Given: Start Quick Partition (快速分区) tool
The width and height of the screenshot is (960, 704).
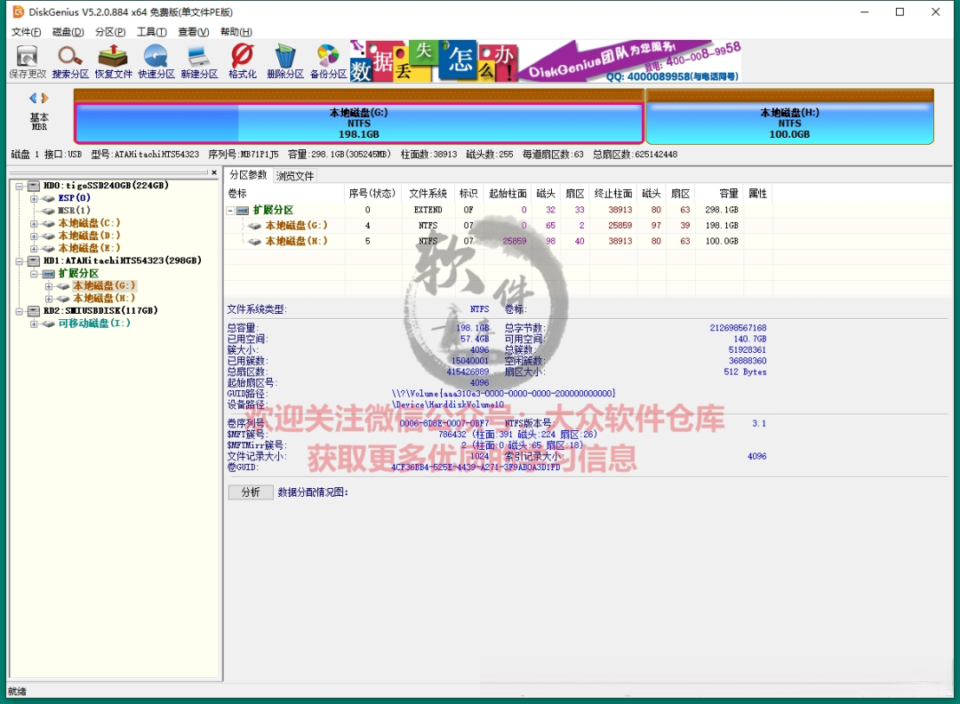Looking at the screenshot, I should click(x=156, y=62).
